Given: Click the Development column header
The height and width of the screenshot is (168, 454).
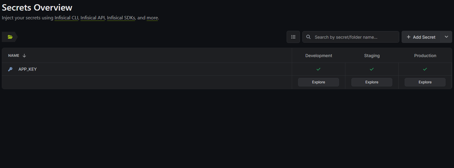Looking at the screenshot, I should (x=318, y=56).
